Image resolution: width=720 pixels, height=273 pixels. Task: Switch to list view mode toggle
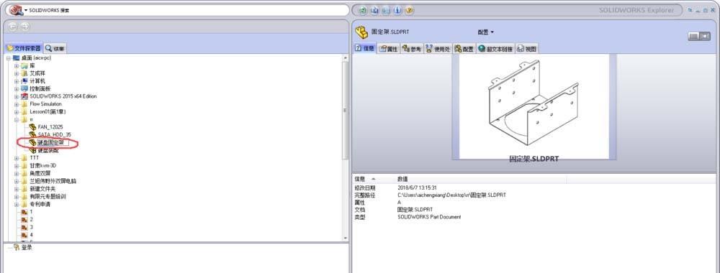coord(693,36)
